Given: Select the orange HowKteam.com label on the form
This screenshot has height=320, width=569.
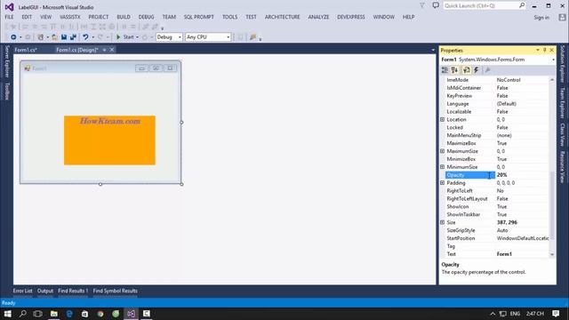Looking at the screenshot, I should tap(109, 140).
